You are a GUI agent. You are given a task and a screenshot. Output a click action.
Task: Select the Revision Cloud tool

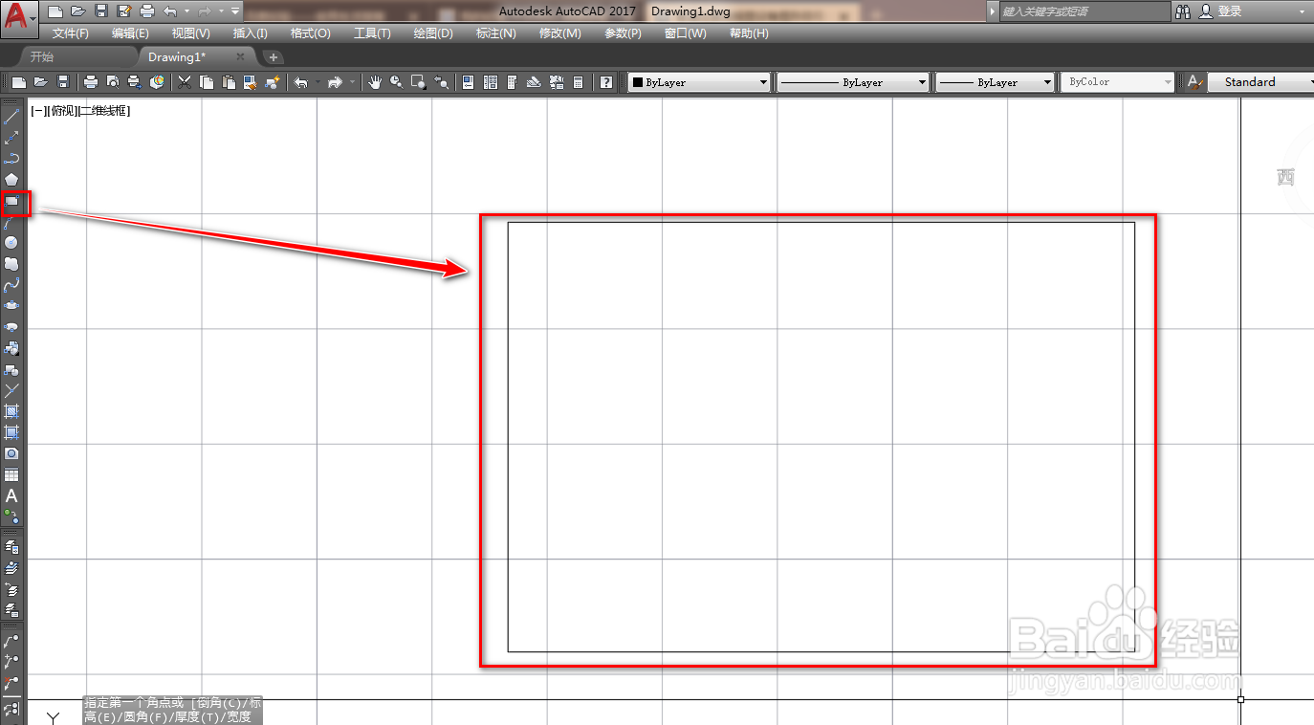point(11,264)
